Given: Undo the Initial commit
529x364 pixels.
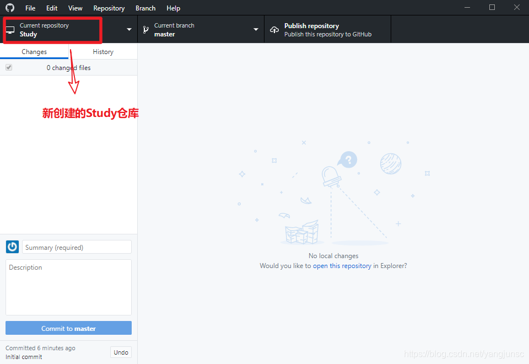Looking at the screenshot, I should [x=121, y=352].
